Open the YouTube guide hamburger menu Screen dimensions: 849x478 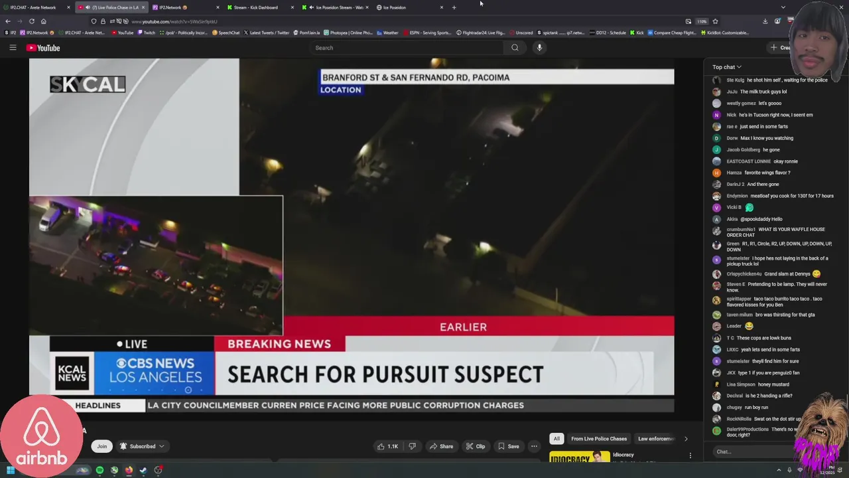tap(13, 48)
